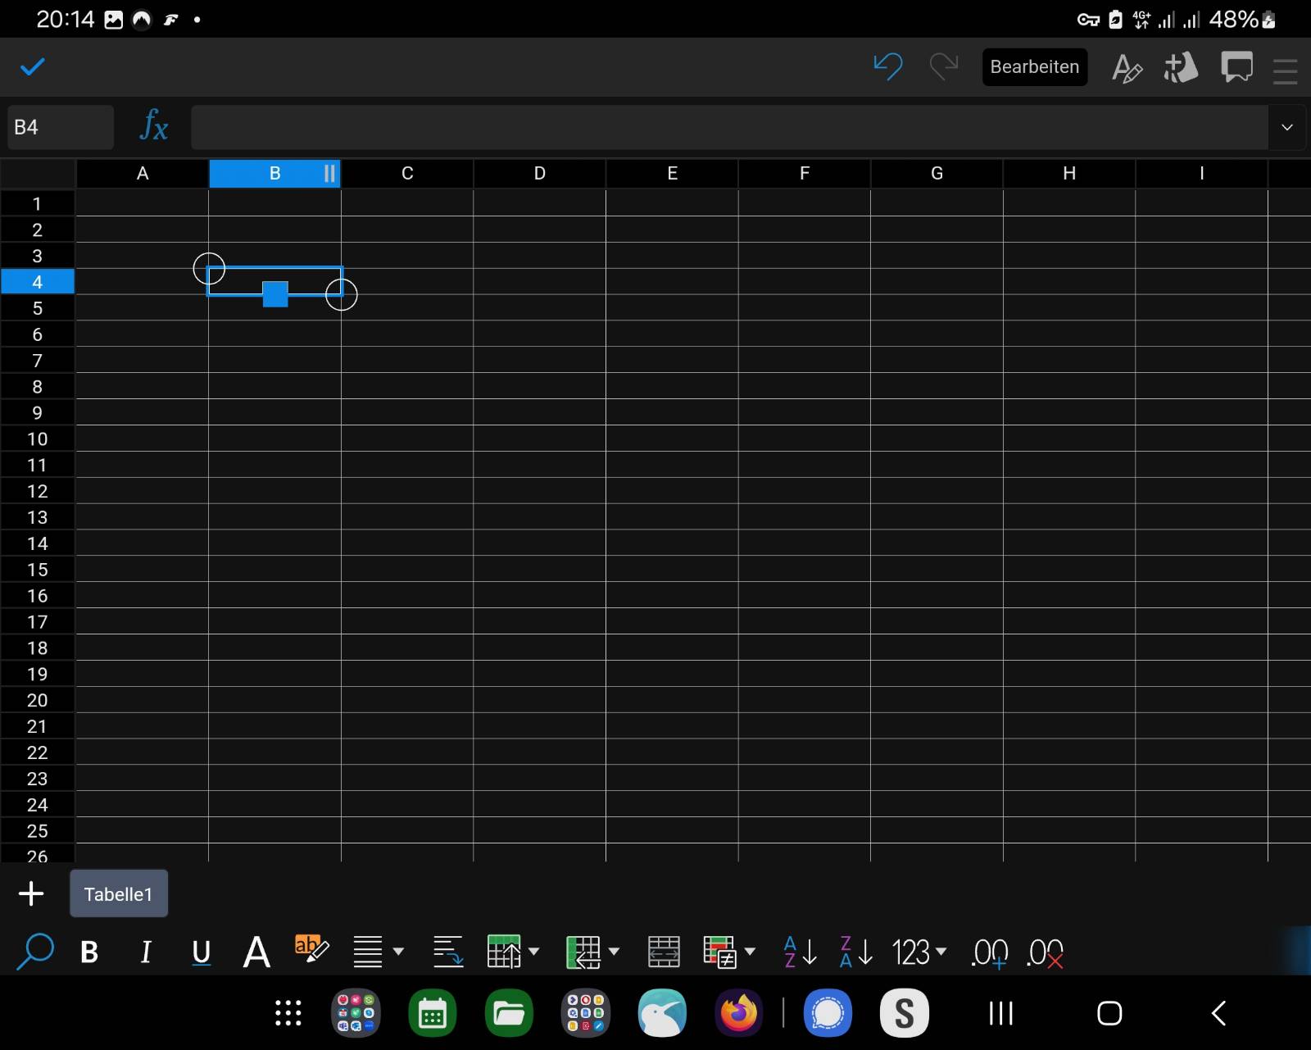
Task: Open the hamburger menu
Action: [x=1285, y=70]
